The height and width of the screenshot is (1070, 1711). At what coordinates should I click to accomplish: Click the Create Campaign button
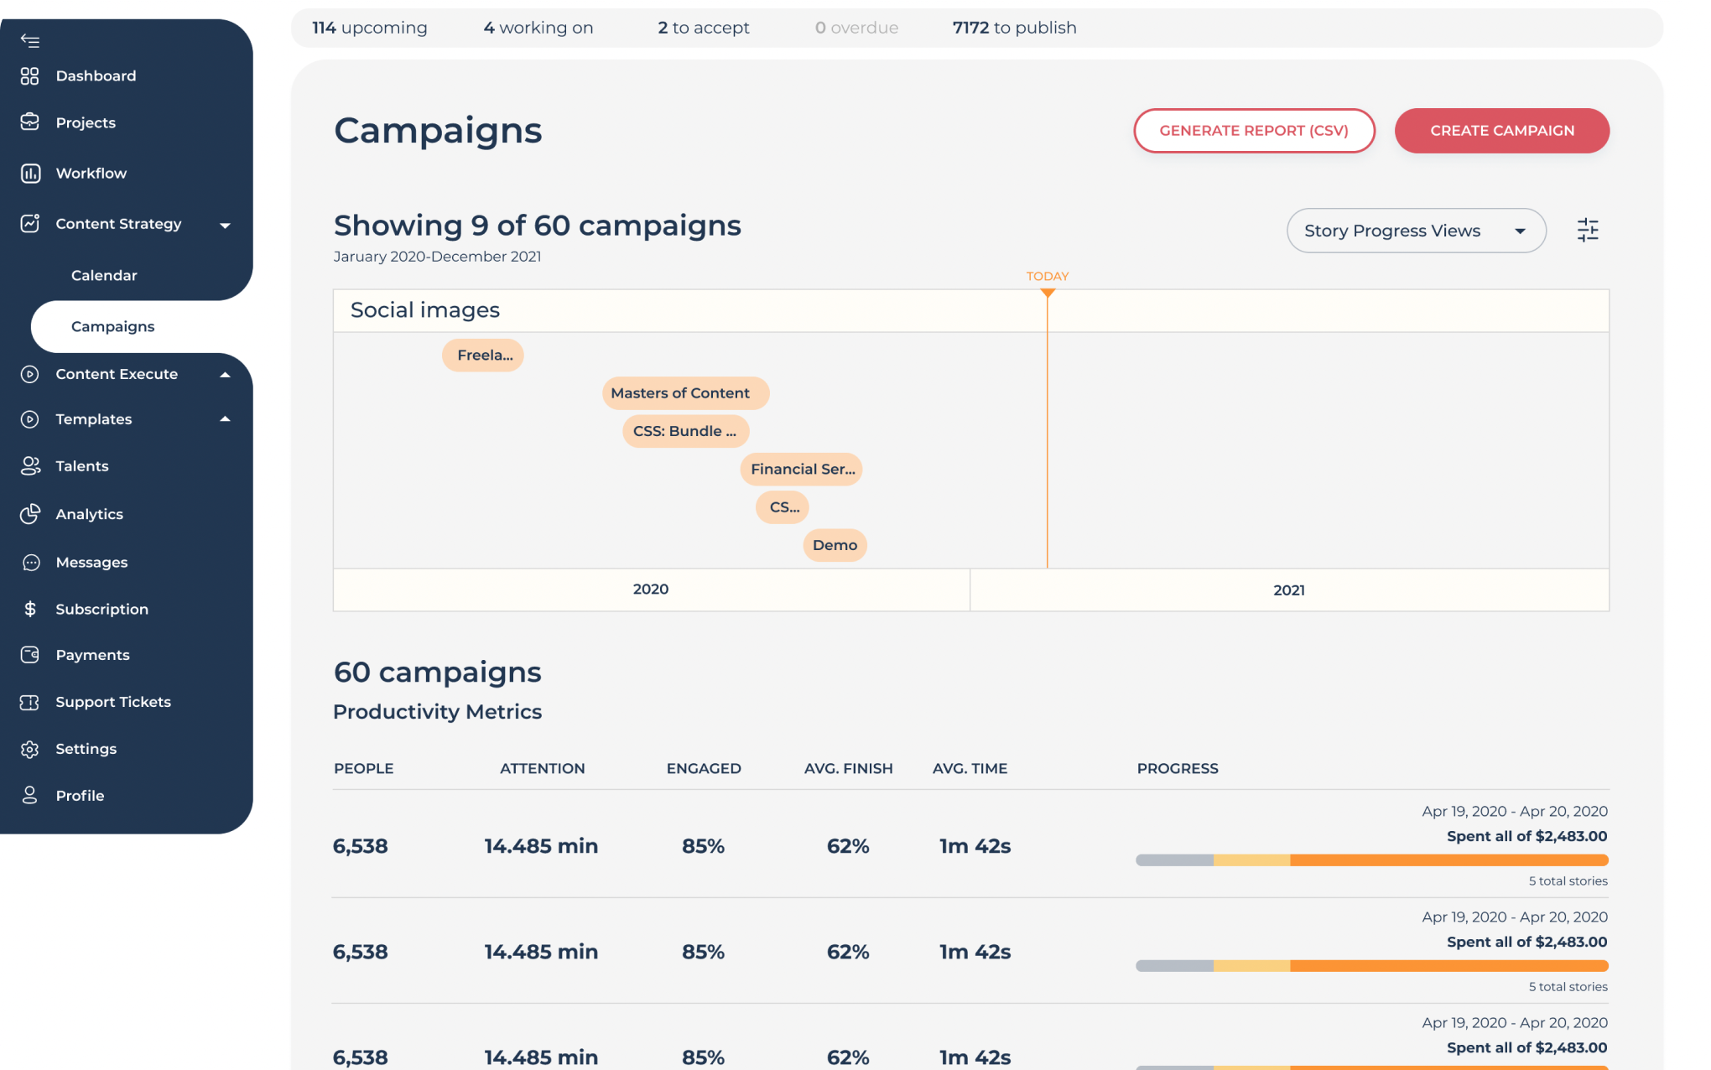(x=1501, y=131)
